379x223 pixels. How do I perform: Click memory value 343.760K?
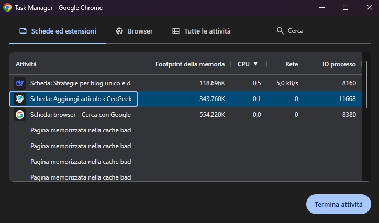(212, 99)
